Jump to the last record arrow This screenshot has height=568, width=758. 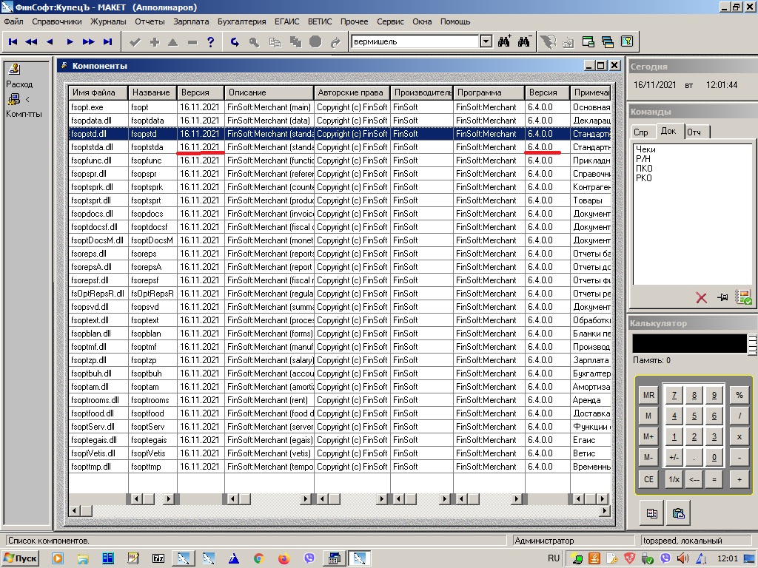coord(108,42)
